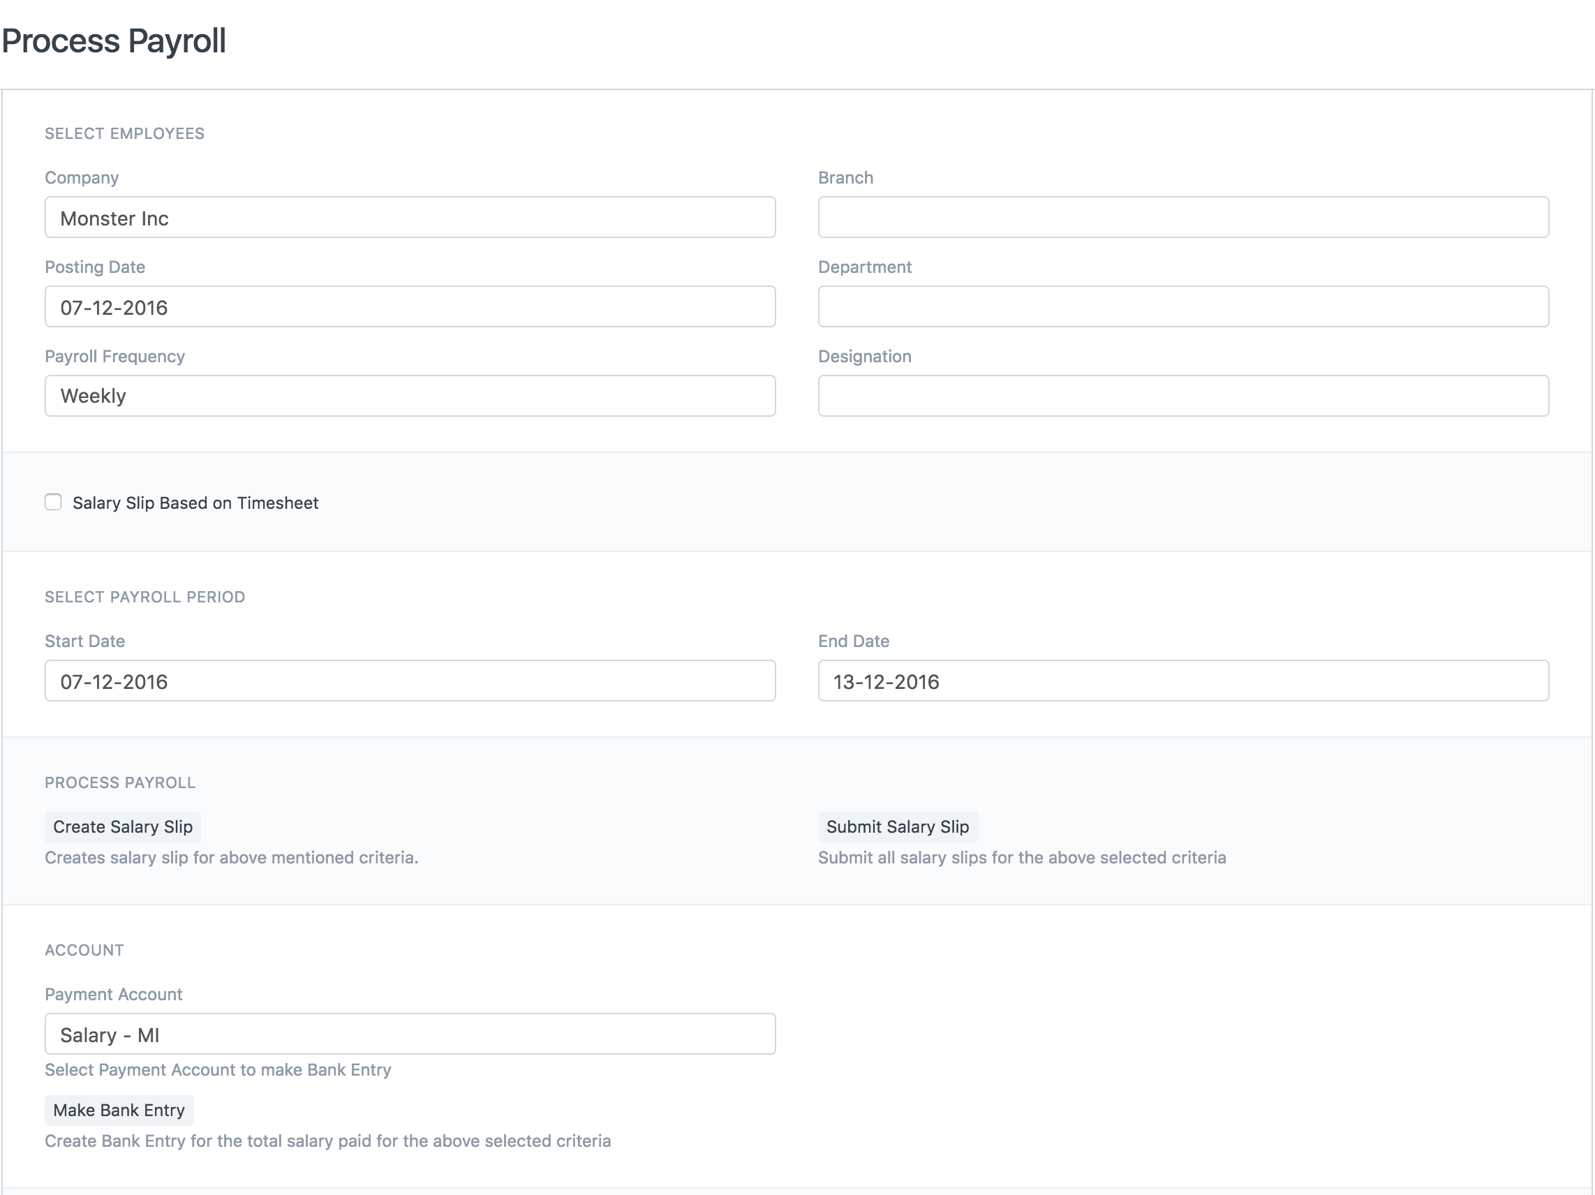1595x1195 pixels.
Task: Click the Process Payroll page title
Action: pos(114,40)
